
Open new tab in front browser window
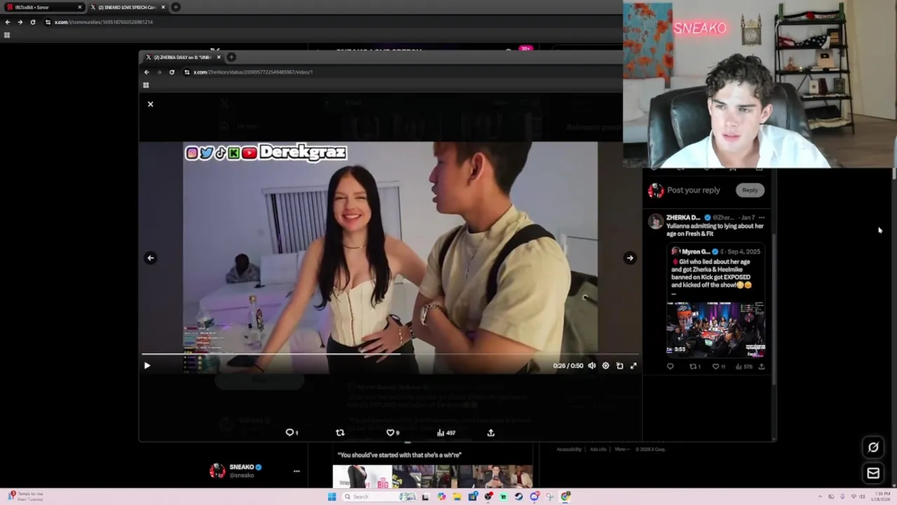click(231, 57)
